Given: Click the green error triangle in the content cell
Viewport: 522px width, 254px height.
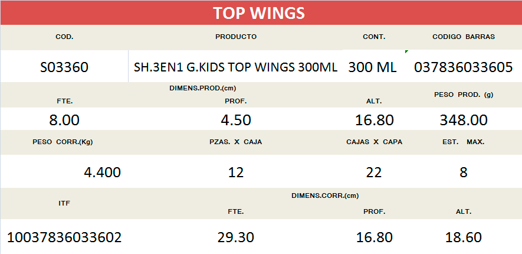Looking at the screenshot, I should coord(406,53).
